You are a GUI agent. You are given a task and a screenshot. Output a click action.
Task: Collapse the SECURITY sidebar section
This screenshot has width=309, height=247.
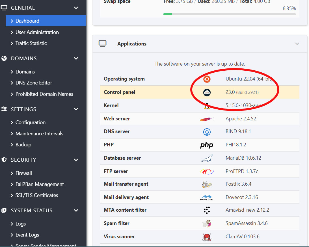click(x=76, y=160)
